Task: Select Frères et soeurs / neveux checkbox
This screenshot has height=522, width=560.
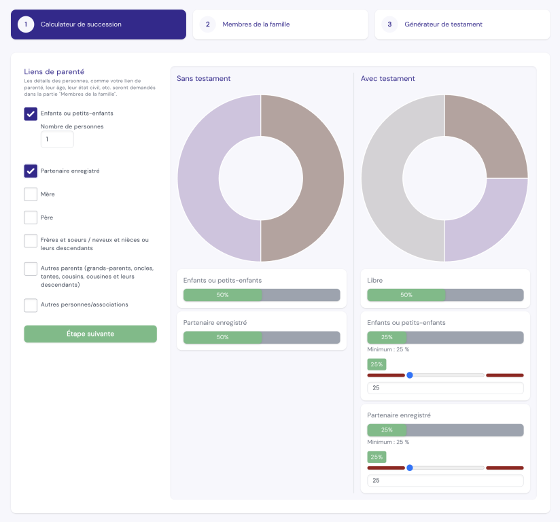Action: click(x=31, y=241)
